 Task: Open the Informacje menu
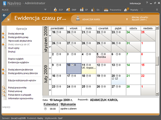[135, 3]
